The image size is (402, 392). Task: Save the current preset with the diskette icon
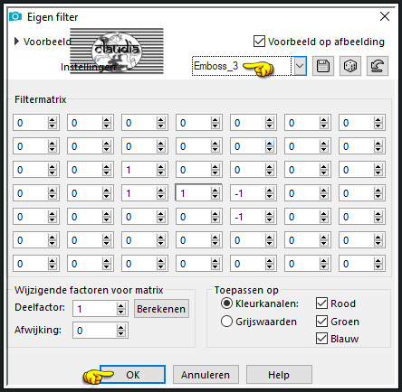pos(323,66)
